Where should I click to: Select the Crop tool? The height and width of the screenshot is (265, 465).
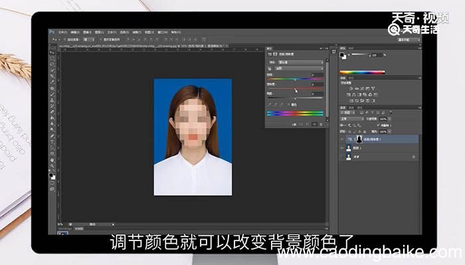pos(52,76)
